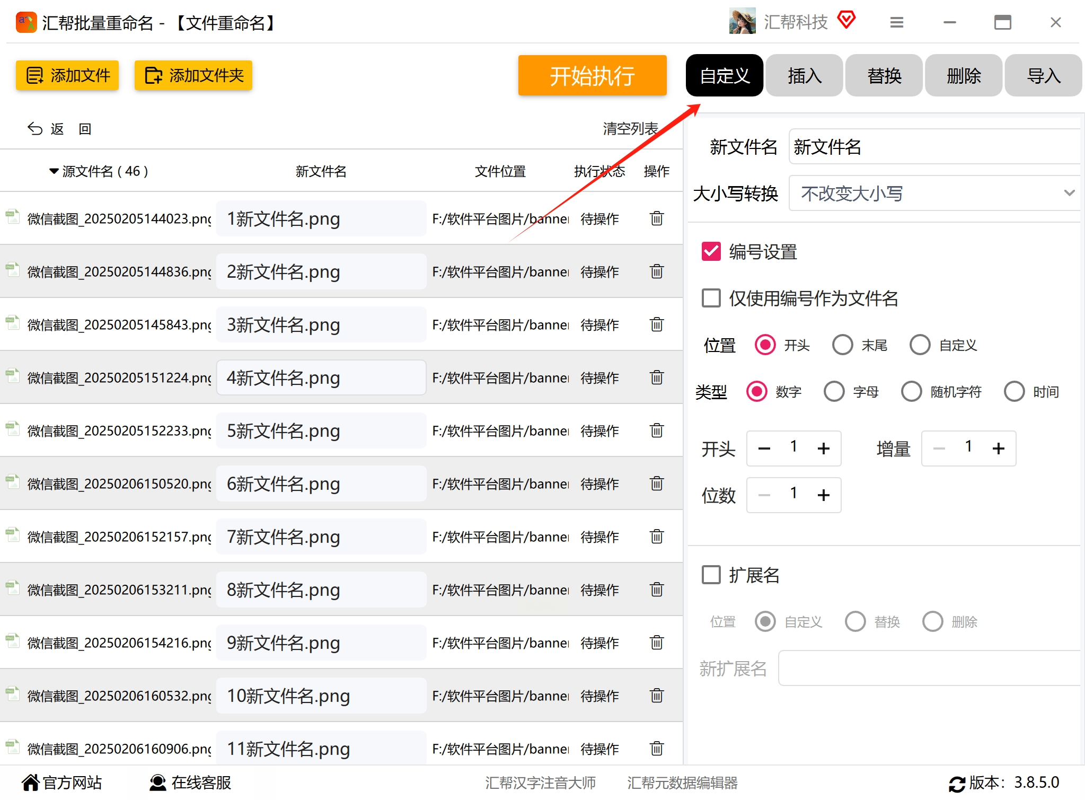Select 末尾 position radio button
The height and width of the screenshot is (800, 1085).
[842, 345]
